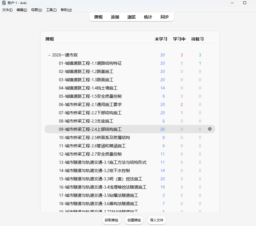Open deck 01-城镇道路工程-1.1道路结构特征

pyautogui.click(x=90, y=63)
